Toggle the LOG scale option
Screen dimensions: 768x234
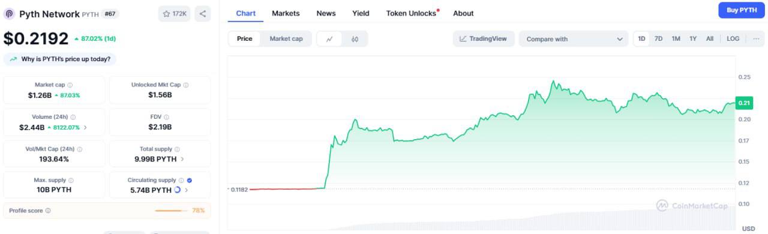pyautogui.click(x=733, y=38)
